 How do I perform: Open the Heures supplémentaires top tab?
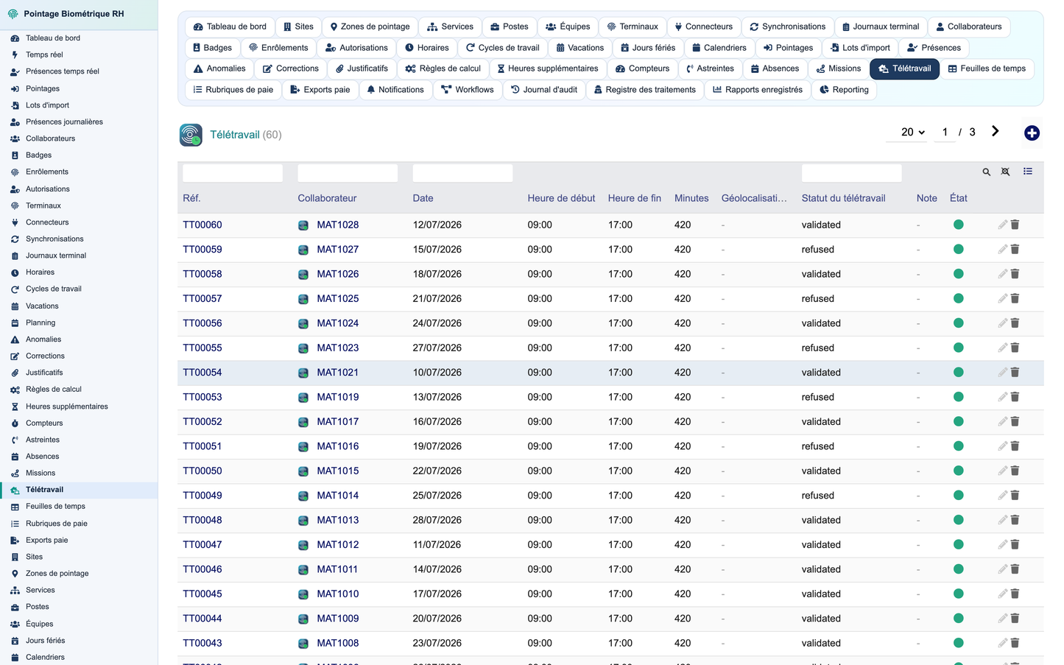(548, 68)
